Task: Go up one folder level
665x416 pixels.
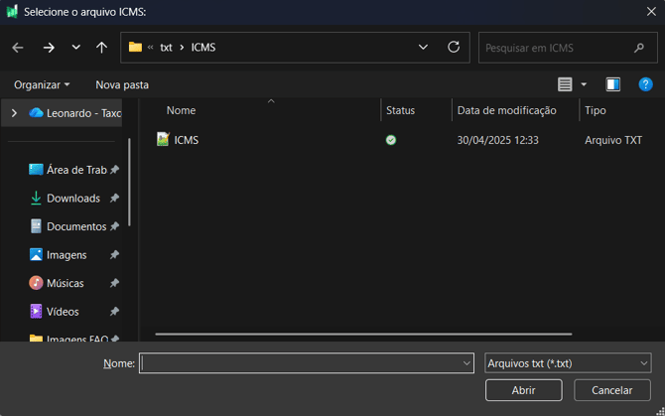Action: pyautogui.click(x=101, y=48)
